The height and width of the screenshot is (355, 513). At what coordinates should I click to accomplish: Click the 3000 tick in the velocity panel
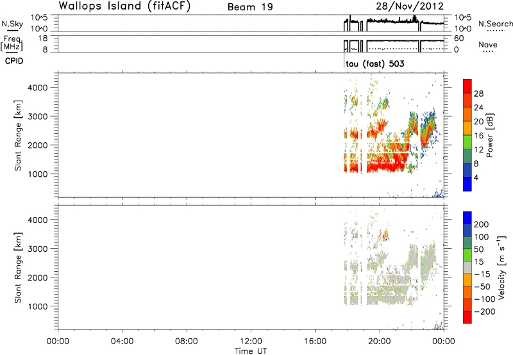point(38,249)
